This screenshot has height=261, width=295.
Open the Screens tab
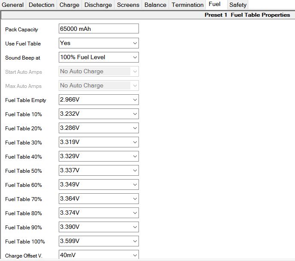coord(128,5)
